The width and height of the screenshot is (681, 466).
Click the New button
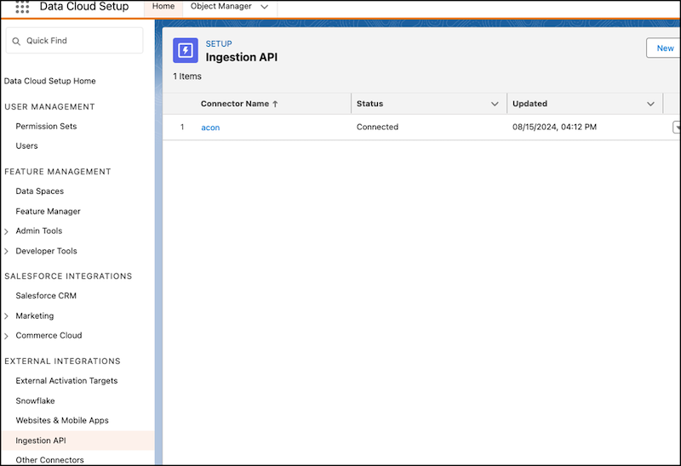coord(665,48)
